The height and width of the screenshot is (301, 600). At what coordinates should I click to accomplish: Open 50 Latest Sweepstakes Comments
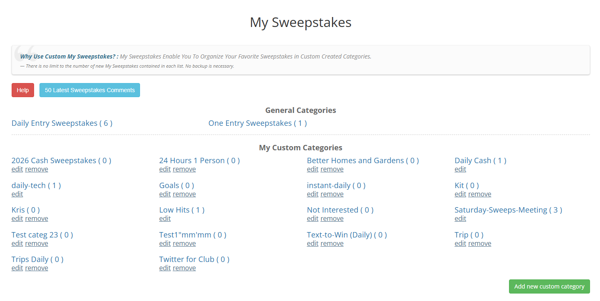(x=90, y=90)
